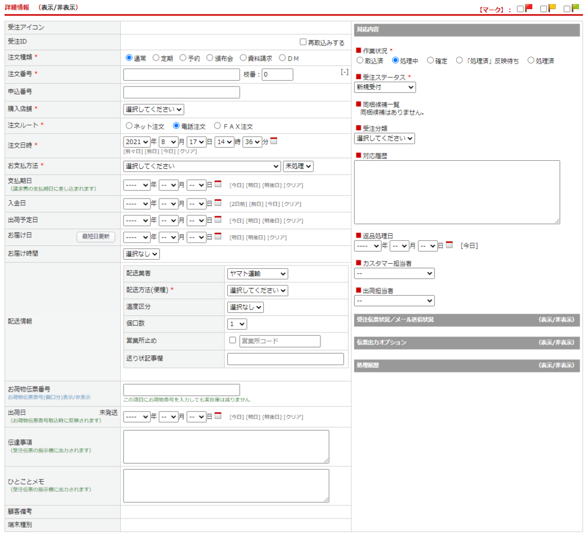The height and width of the screenshot is (535, 586).
Task: Click the 最短日更新 button
Action: pos(96,236)
